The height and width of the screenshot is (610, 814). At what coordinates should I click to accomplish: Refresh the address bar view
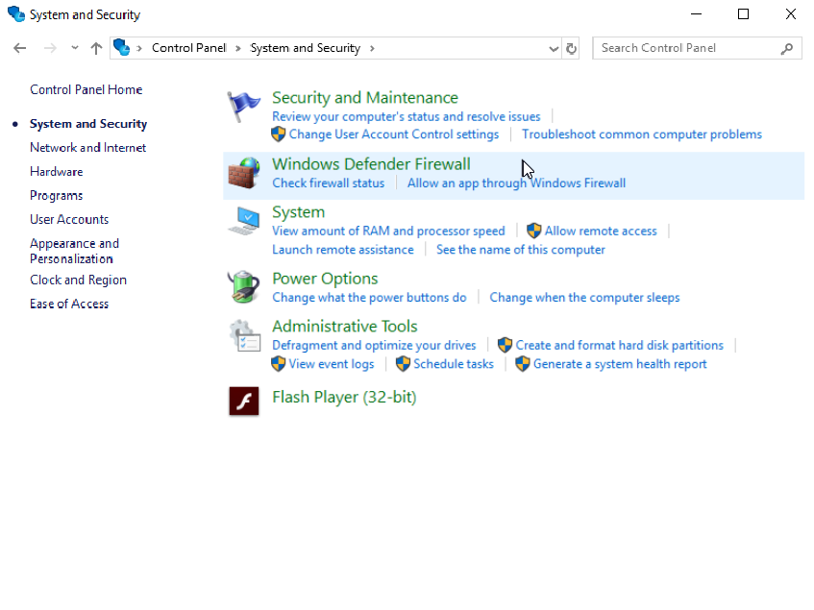point(571,48)
